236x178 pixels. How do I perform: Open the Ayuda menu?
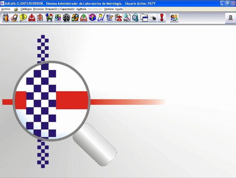(119, 9)
